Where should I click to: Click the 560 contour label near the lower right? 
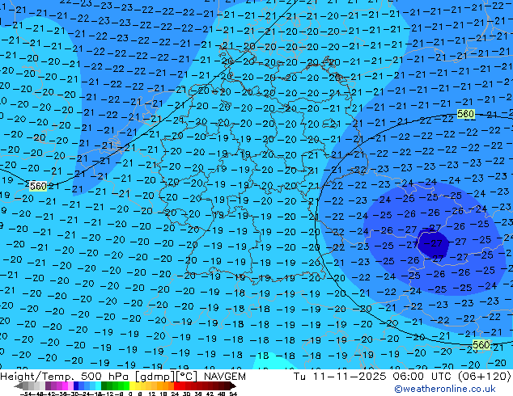coord(481,345)
